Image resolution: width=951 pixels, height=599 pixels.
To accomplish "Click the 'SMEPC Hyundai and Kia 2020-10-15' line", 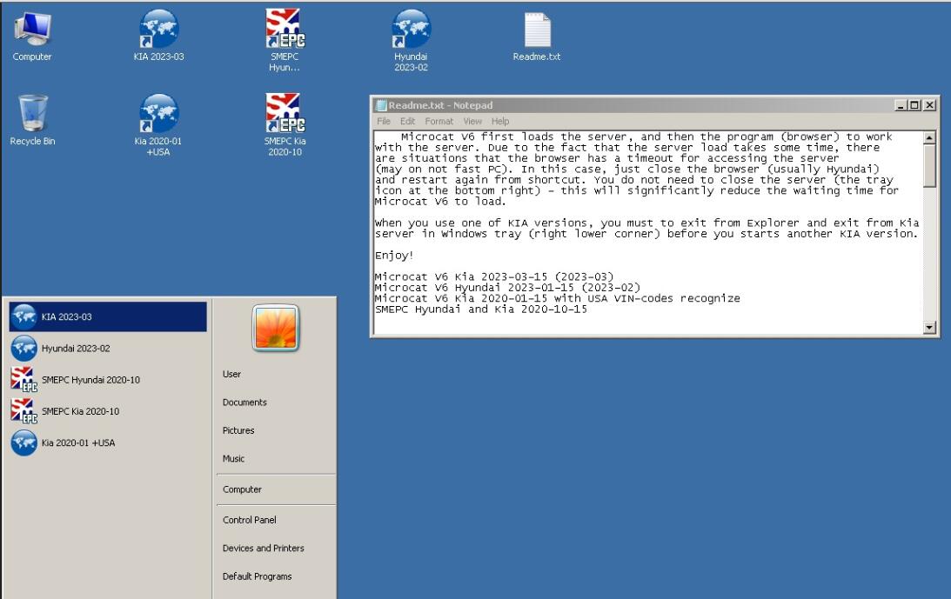I will coord(481,309).
